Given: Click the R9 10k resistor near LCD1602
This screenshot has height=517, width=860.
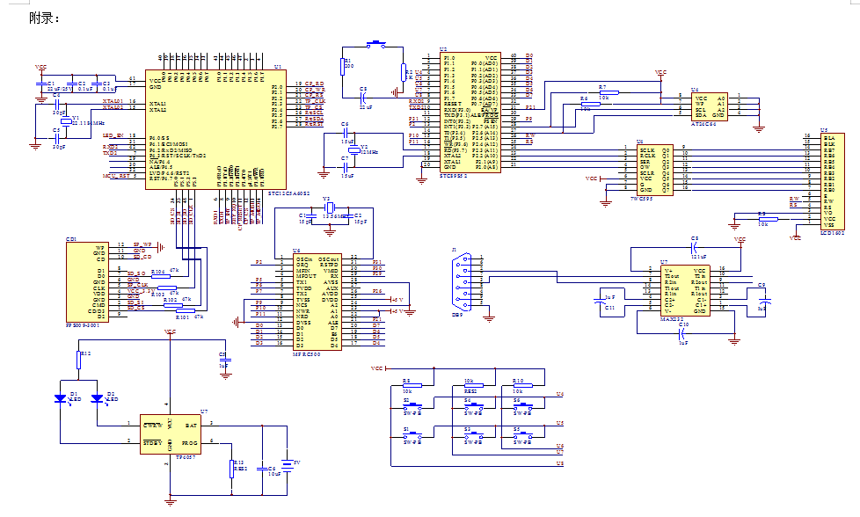Looking at the screenshot, I should click(768, 219).
